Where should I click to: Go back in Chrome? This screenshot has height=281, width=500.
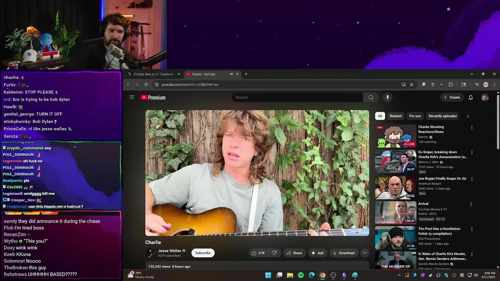129,85
